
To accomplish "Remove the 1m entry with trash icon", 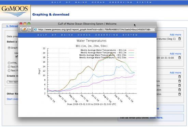I will pos(179,81).
